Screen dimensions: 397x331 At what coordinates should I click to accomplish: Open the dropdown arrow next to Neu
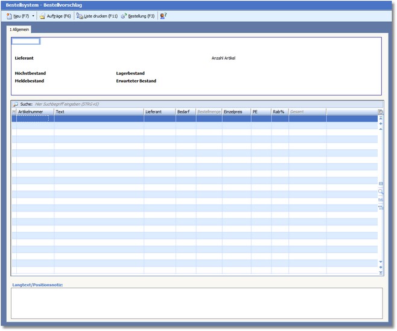click(33, 16)
